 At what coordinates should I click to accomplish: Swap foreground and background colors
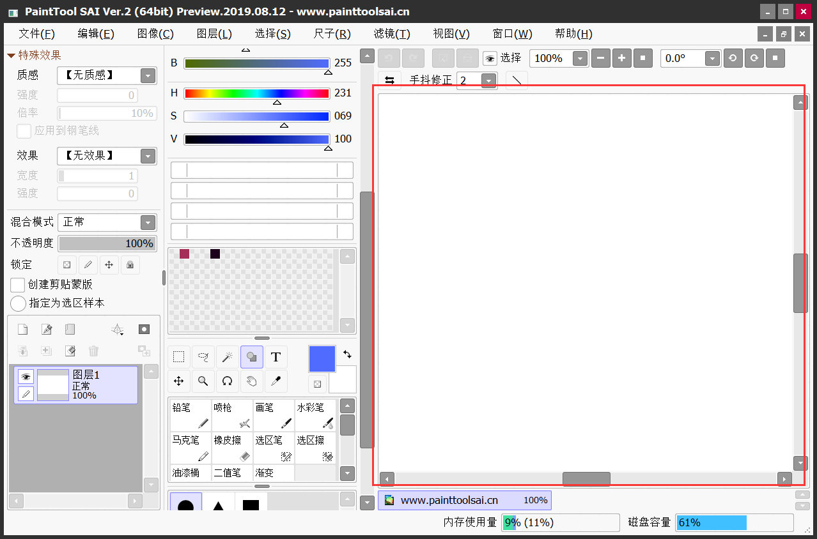click(x=347, y=354)
